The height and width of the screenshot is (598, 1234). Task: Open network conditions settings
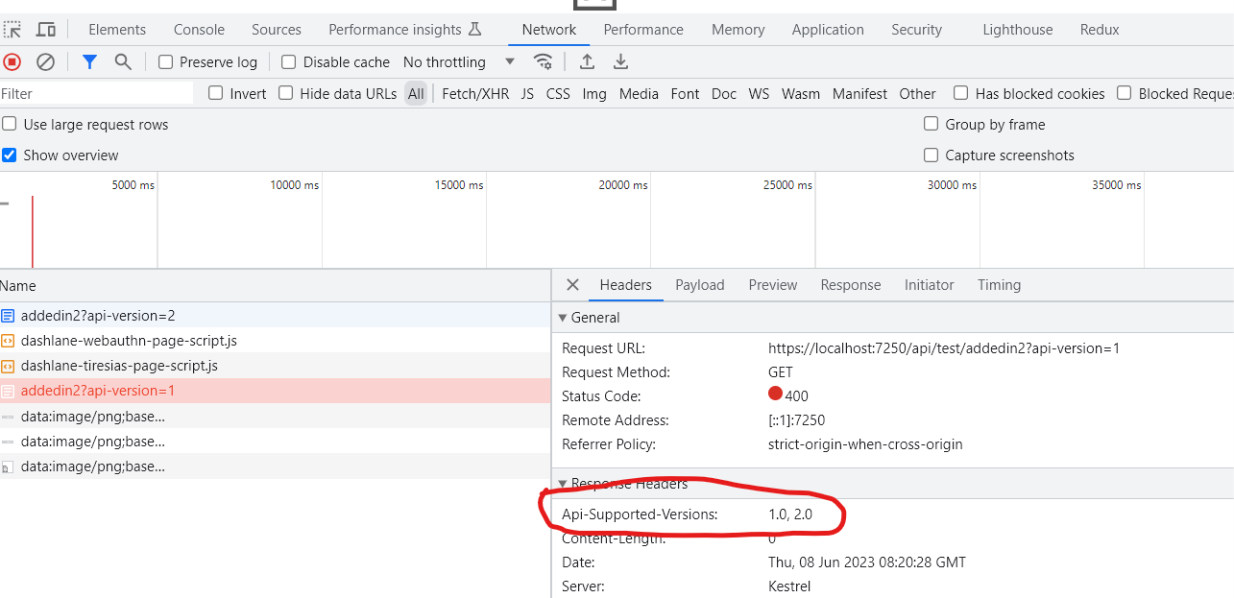(x=543, y=61)
